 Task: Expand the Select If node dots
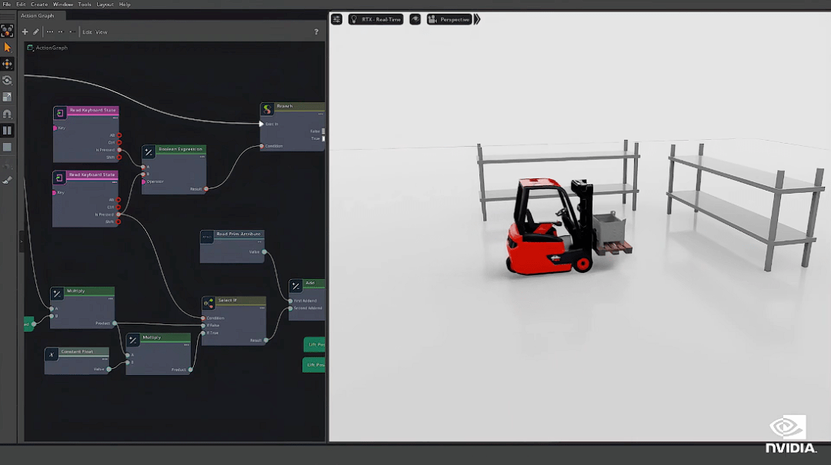262,307
